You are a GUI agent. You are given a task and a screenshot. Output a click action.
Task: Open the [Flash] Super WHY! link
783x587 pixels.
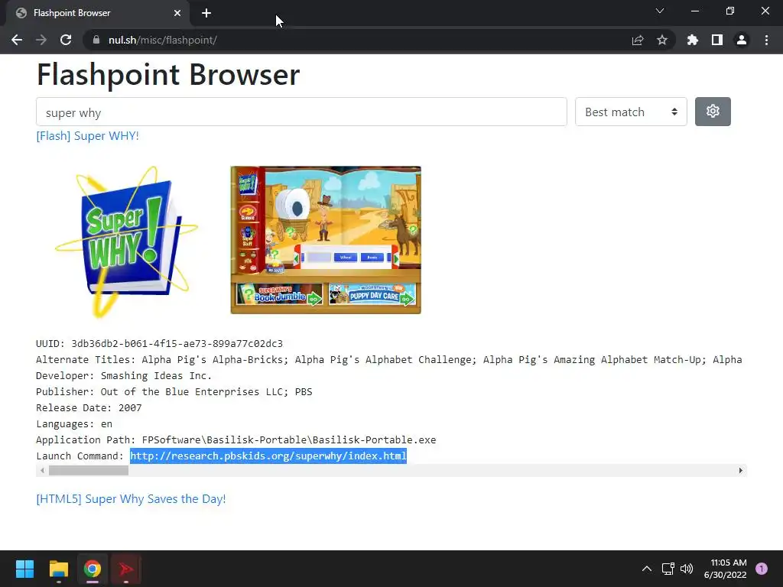[87, 136]
